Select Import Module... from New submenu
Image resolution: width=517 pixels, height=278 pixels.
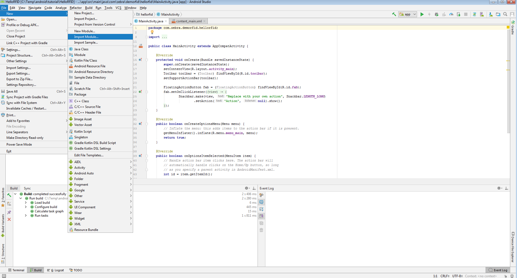86,37
